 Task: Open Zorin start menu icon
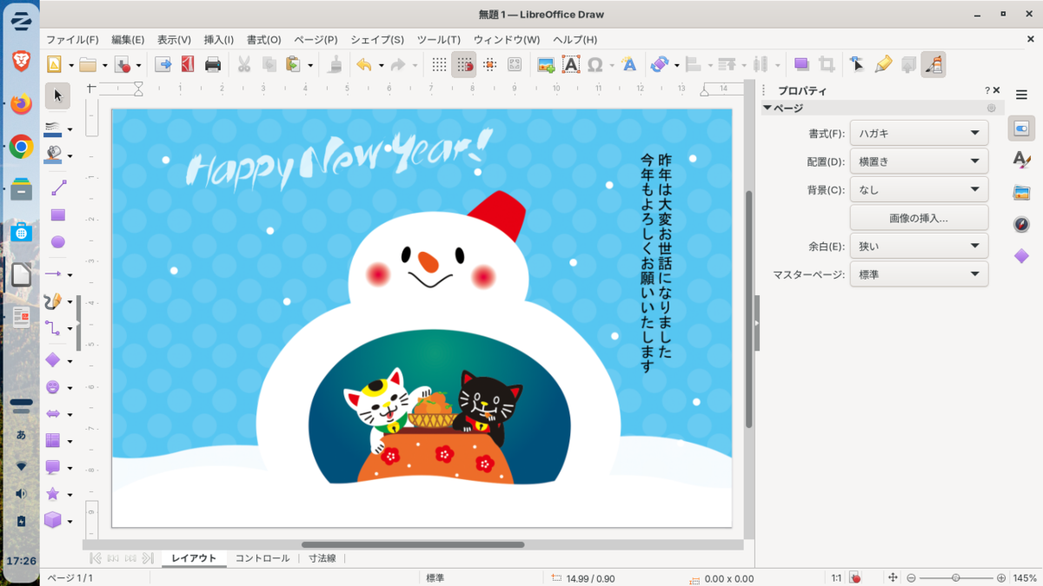pyautogui.click(x=21, y=22)
